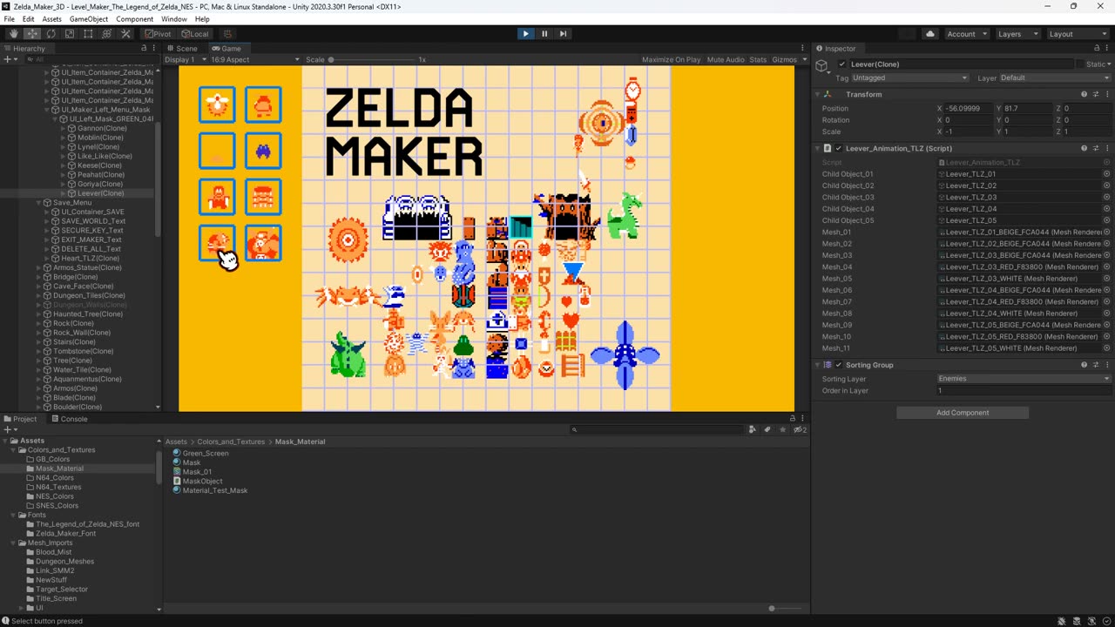Open Transform component preset settings icon
Viewport: 1115px width, 627px height.
click(x=1095, y=94)
